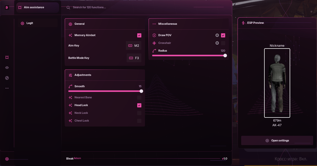Click the Bleak logo in top-left corner
The width and height of the screenshot is (317, 166).
7,7
